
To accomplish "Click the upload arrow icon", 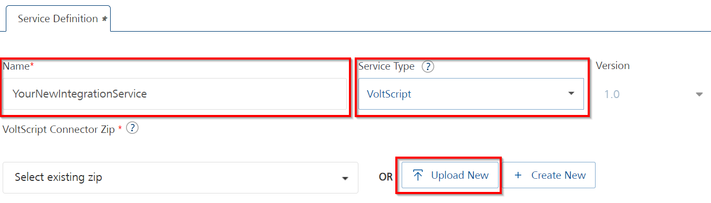I will click(418, 176).
